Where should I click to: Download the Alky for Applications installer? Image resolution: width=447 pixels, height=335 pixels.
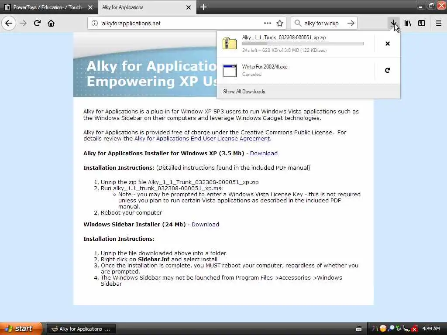coord(264,153)
